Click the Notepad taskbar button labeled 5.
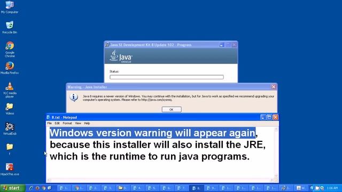Viewport: 342px width, 192px height. (x=152, y=188)
